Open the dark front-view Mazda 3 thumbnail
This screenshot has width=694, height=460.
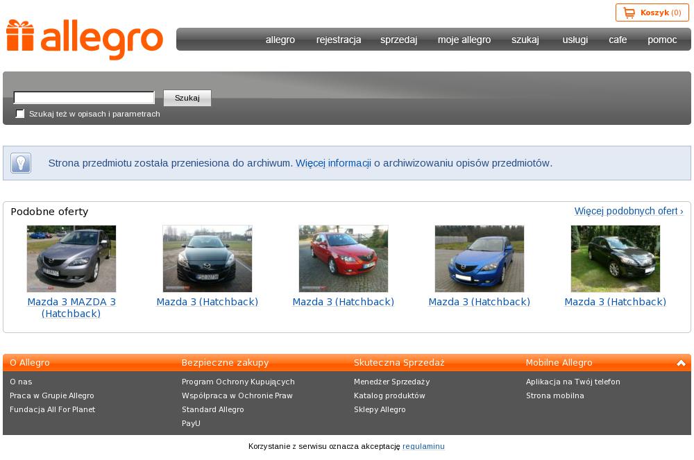pyautogui.click(x=207, y=259)
